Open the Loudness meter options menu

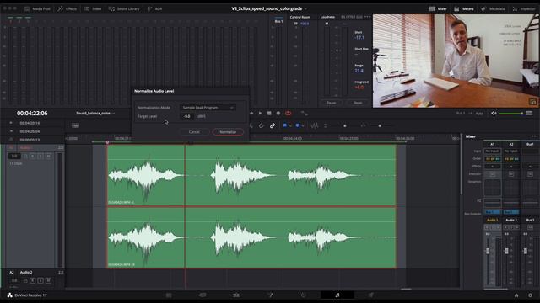pos(368,17)
